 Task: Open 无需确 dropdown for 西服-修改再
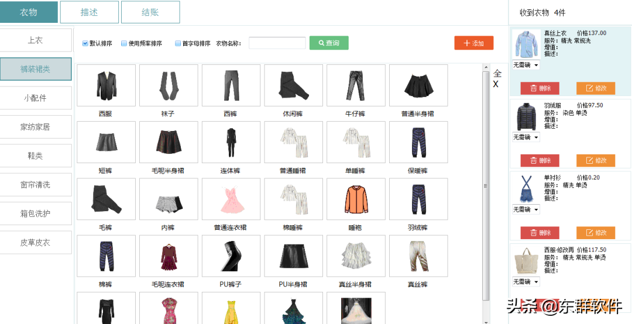(x=526, y=282)
